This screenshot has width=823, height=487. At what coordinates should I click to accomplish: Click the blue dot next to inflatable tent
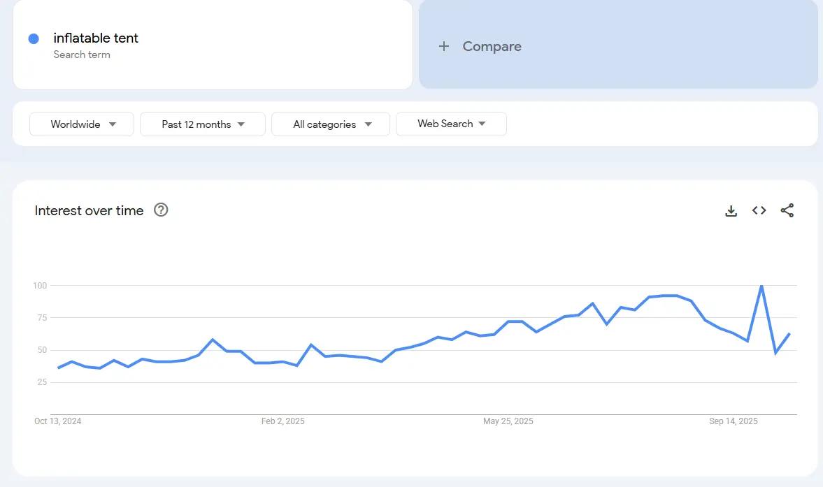click(x=34, y=38)
